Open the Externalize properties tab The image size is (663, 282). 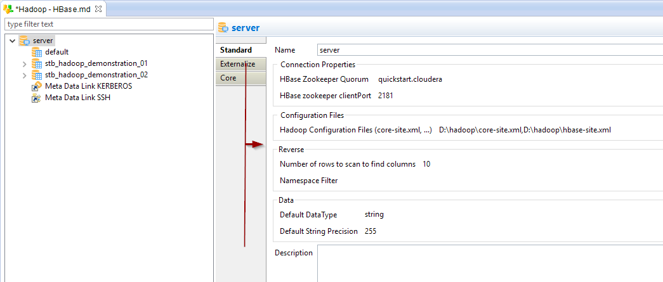240,64
